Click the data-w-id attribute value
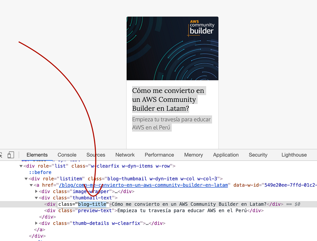The image size is (317, 241). click(290, 185)
